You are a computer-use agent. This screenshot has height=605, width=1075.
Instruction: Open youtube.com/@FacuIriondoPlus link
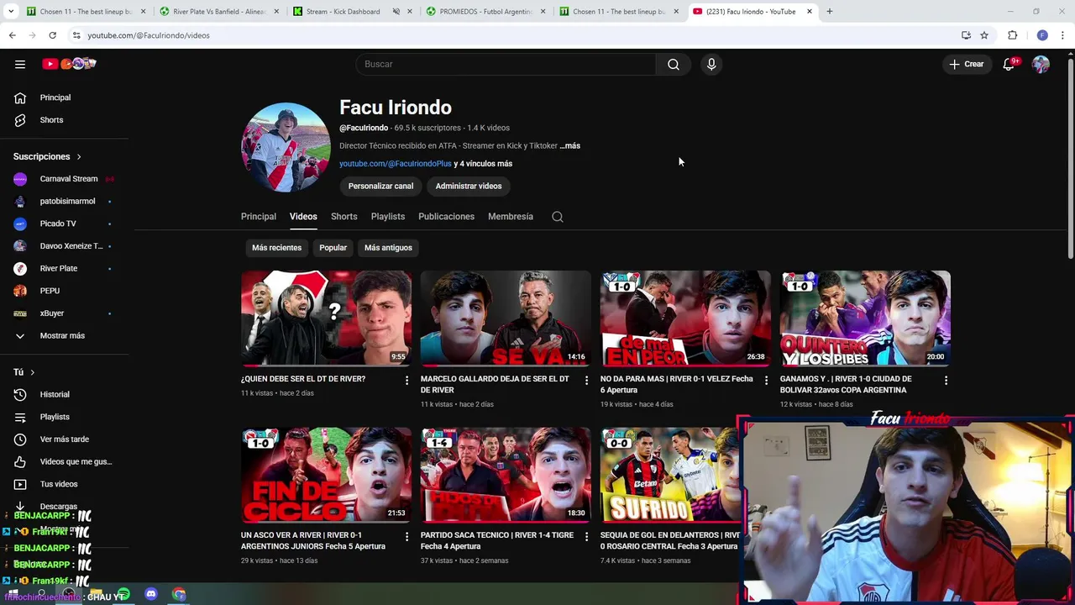(396, 164)
